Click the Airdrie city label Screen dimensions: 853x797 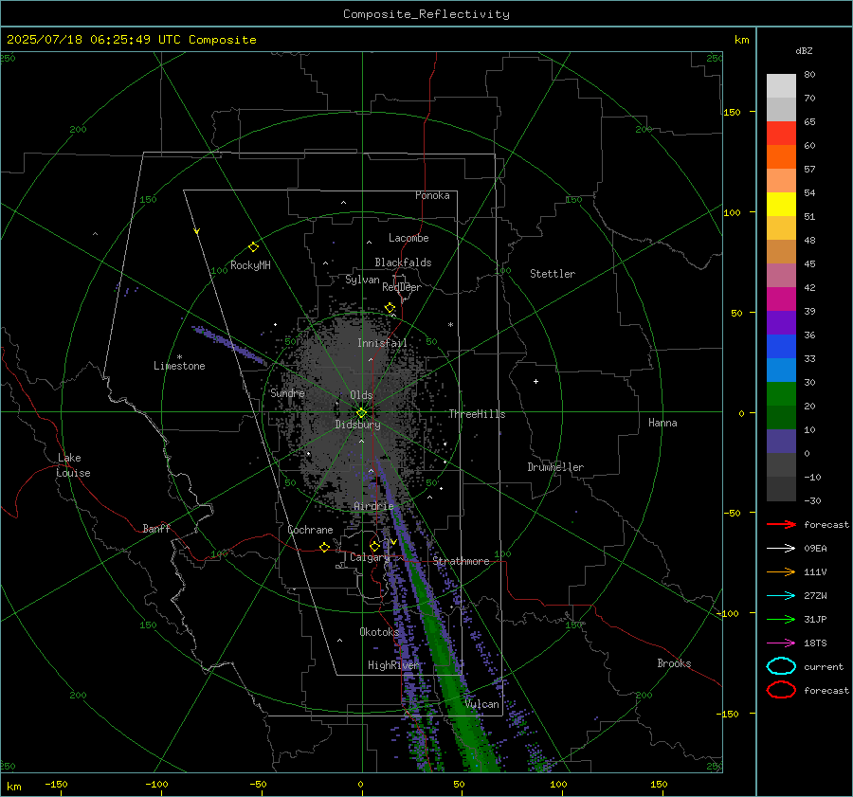coord(373,506)
